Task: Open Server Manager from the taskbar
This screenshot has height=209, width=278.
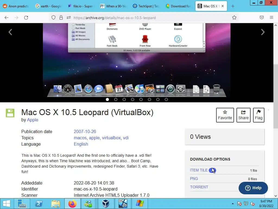Action: pos(22,204)
